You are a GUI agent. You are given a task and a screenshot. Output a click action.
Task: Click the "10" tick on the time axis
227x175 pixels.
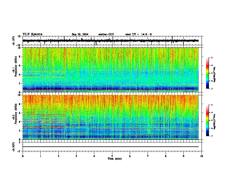[x=201, y=156]
